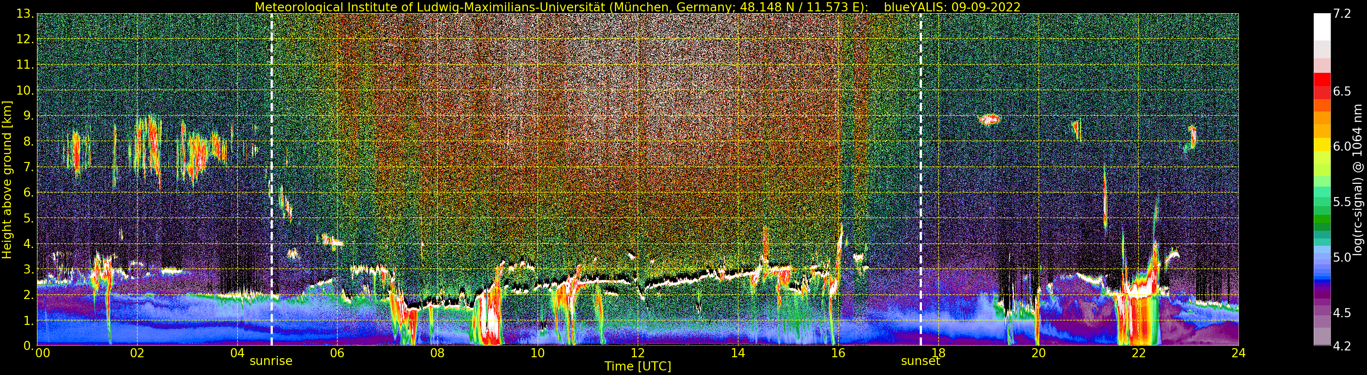Image resolution: width=1367 pixels, height=375 pixels.
Task: Click the white dashed sunset marker line
Action: coord(921,179)
